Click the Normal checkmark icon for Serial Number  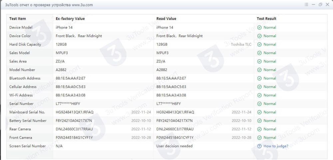pyautogui.click(x=259, y=104)
